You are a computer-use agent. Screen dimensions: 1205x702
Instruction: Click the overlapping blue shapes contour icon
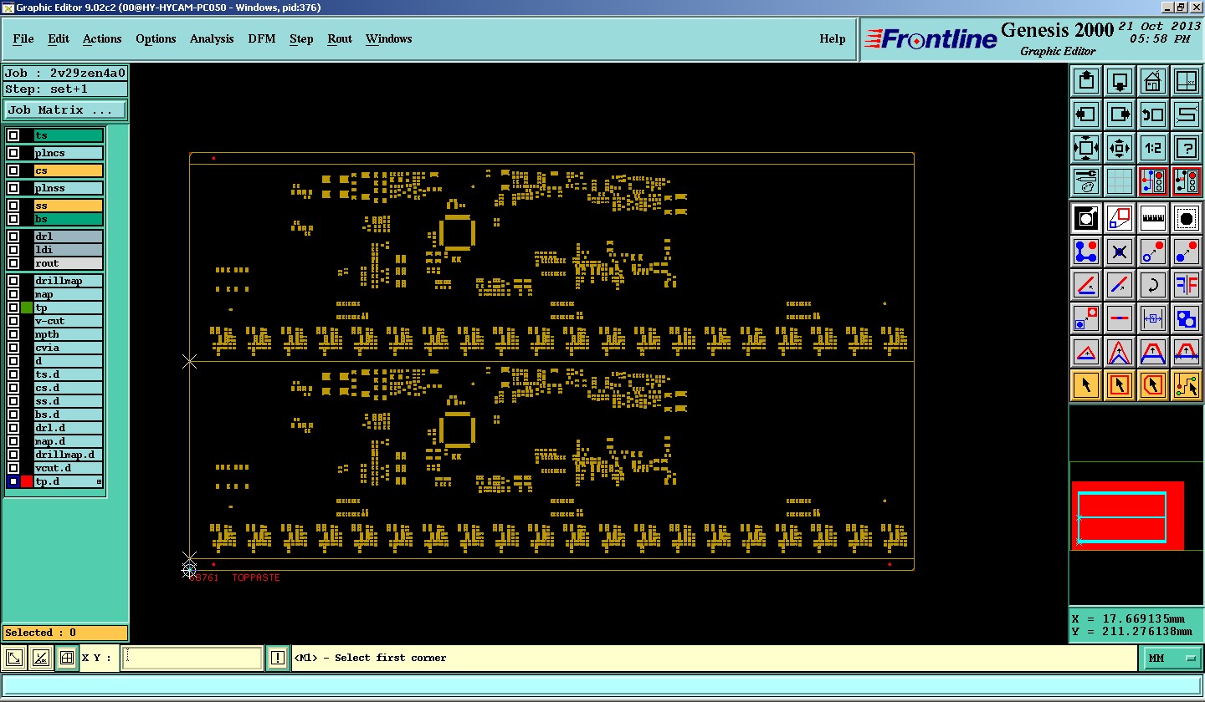click(x=1187, y=318)
